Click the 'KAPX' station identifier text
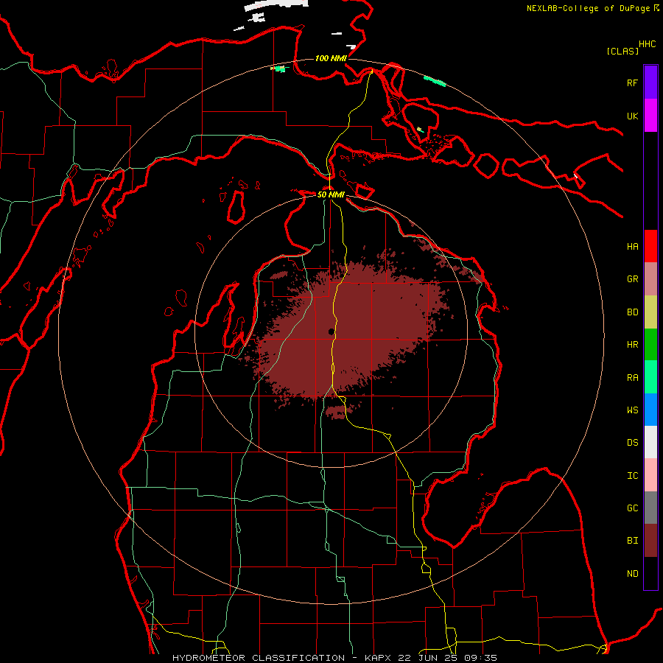The width and height of the screenshot is (663, 663). 379,658
